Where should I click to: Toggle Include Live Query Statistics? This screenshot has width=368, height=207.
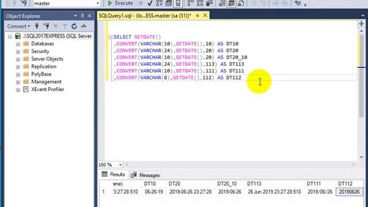(200, 3)
